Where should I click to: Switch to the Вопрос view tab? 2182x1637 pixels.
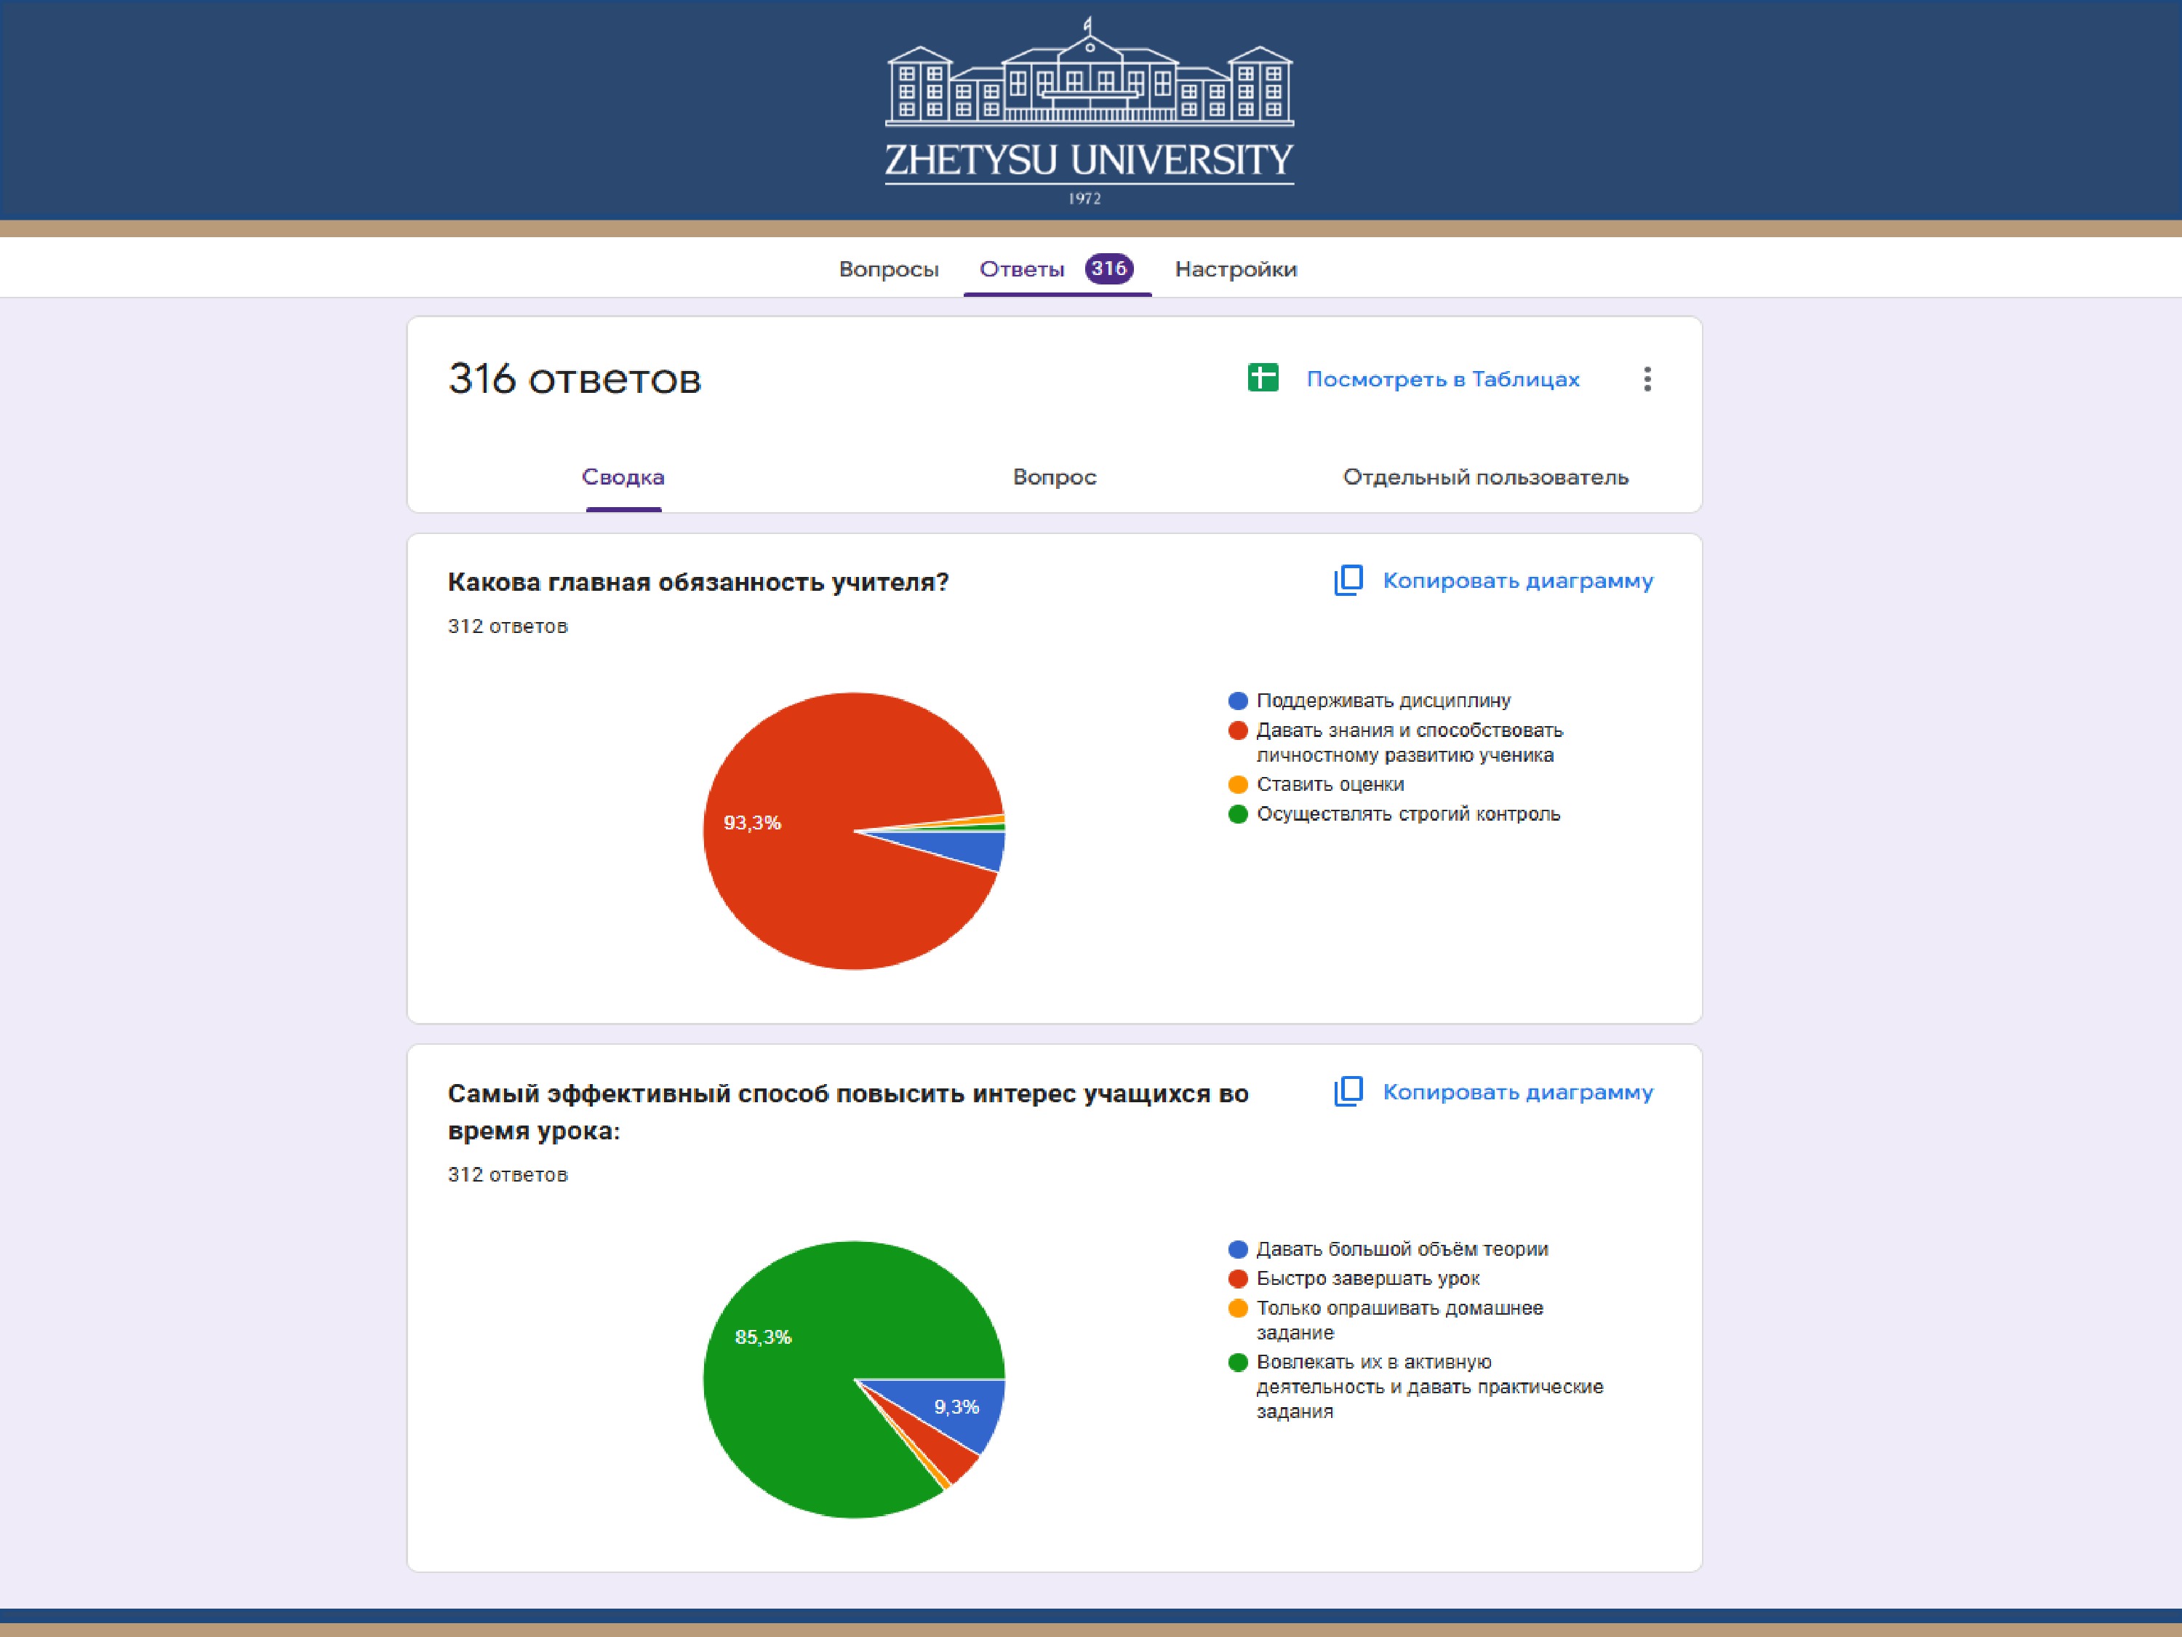(x=1053, y=477)
